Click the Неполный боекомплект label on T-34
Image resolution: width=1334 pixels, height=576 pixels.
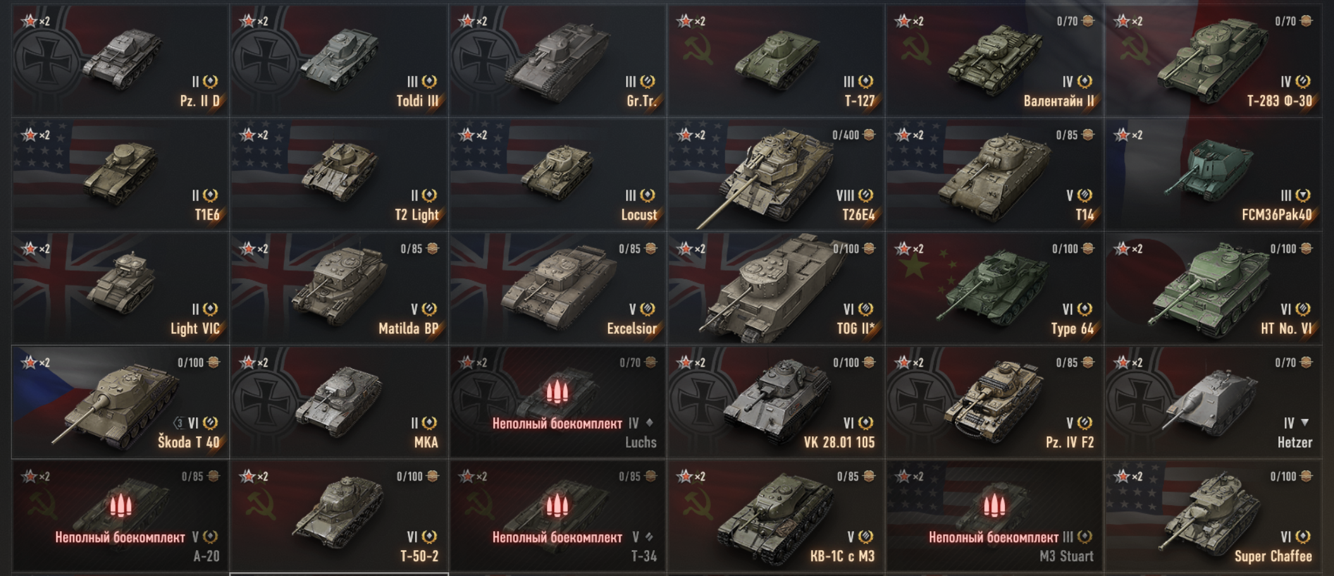click(557, 537)
